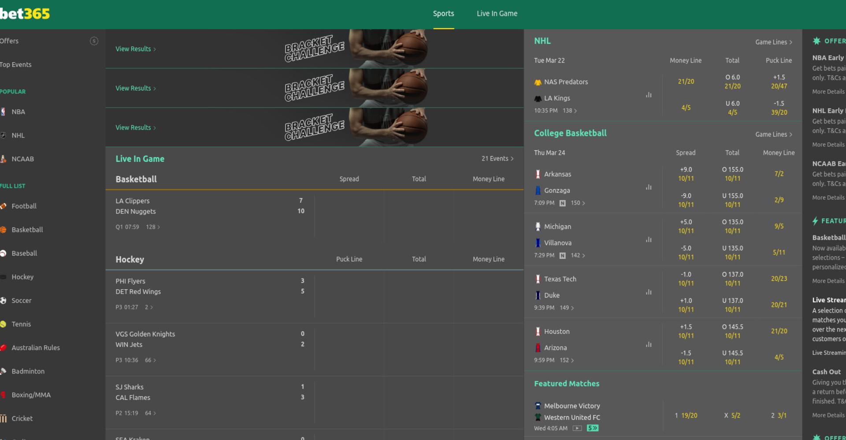
Task: Click neutral venue N icon for Michigan game
Action: tap(562, 256)
